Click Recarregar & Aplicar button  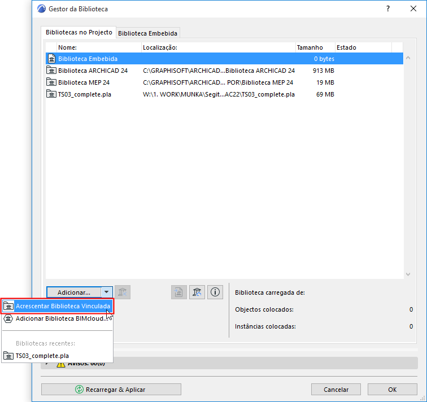111,390
